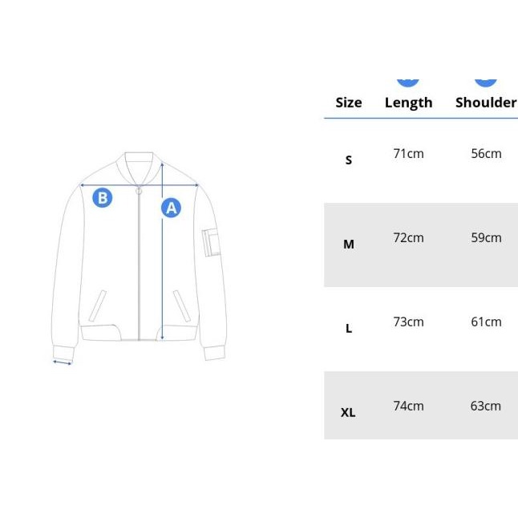Click the zipper pull at jacket collar
Viewport: 518px width, 518px height.
(x=139, y=191)
